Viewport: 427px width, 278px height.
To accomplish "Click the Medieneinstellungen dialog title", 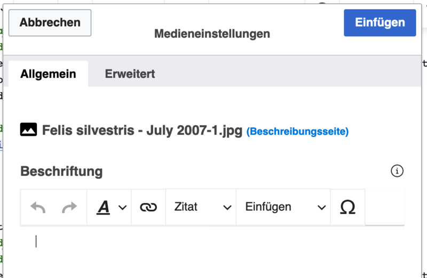I will [x=212, y=34].
